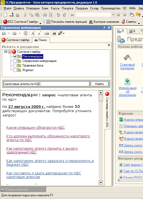Click the Информация об обновлениях globe icon

coord(128,82)
